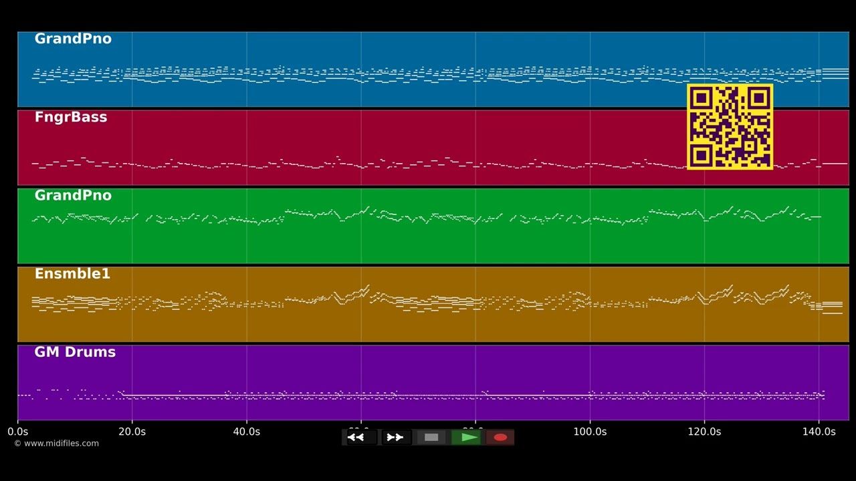
Task: Start playback with the green play button
Action: [466, 438]
